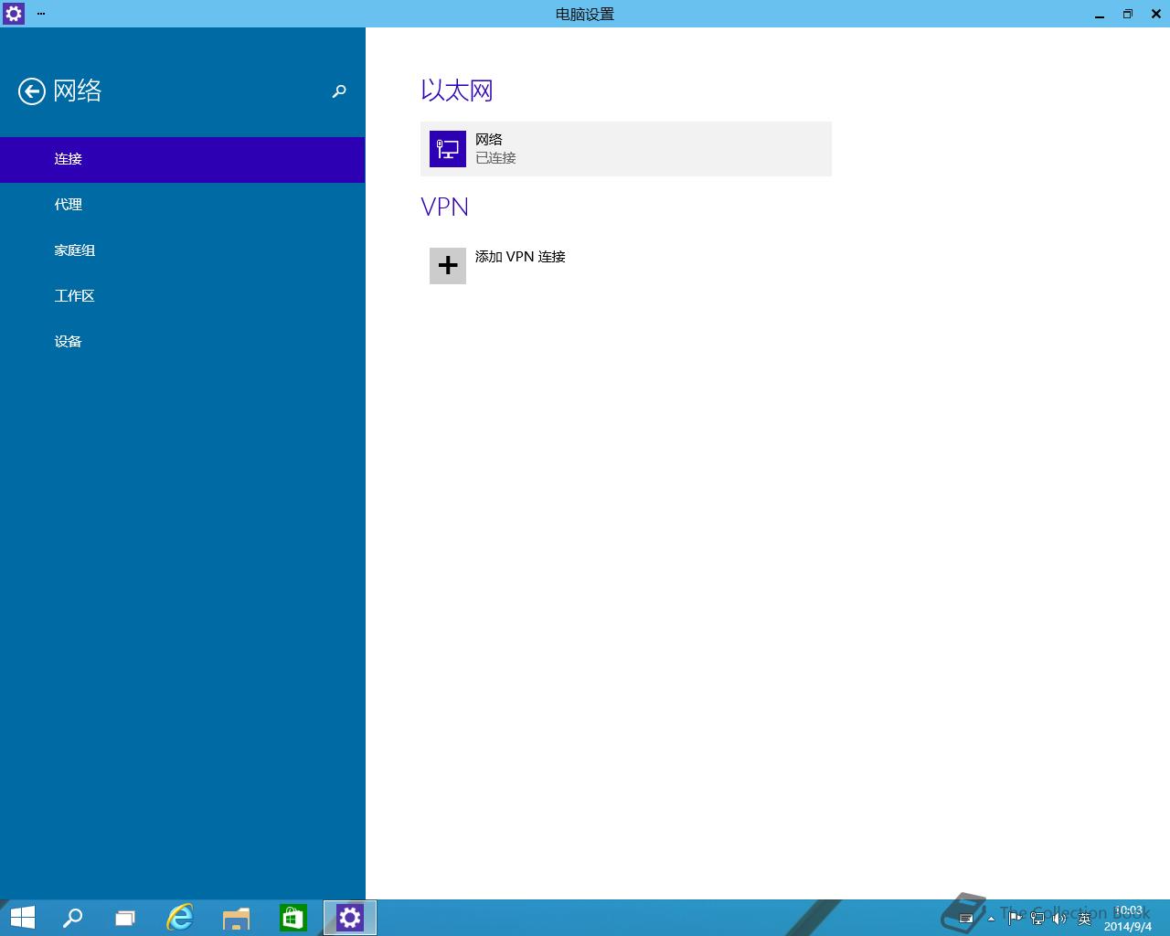Click the 以太网 section heading
The height and width of the screenshot is (936, 1170).
(x=457, y=90)
